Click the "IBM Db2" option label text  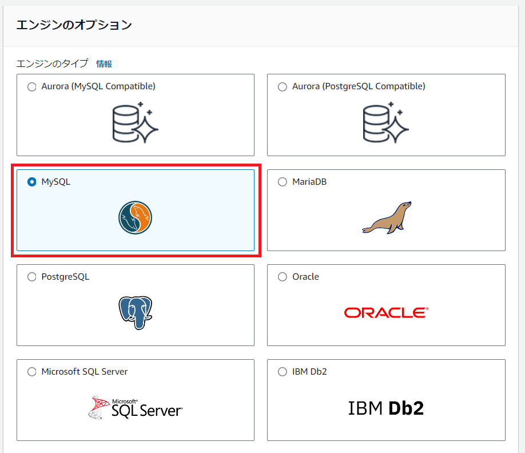tap(309, 372)
